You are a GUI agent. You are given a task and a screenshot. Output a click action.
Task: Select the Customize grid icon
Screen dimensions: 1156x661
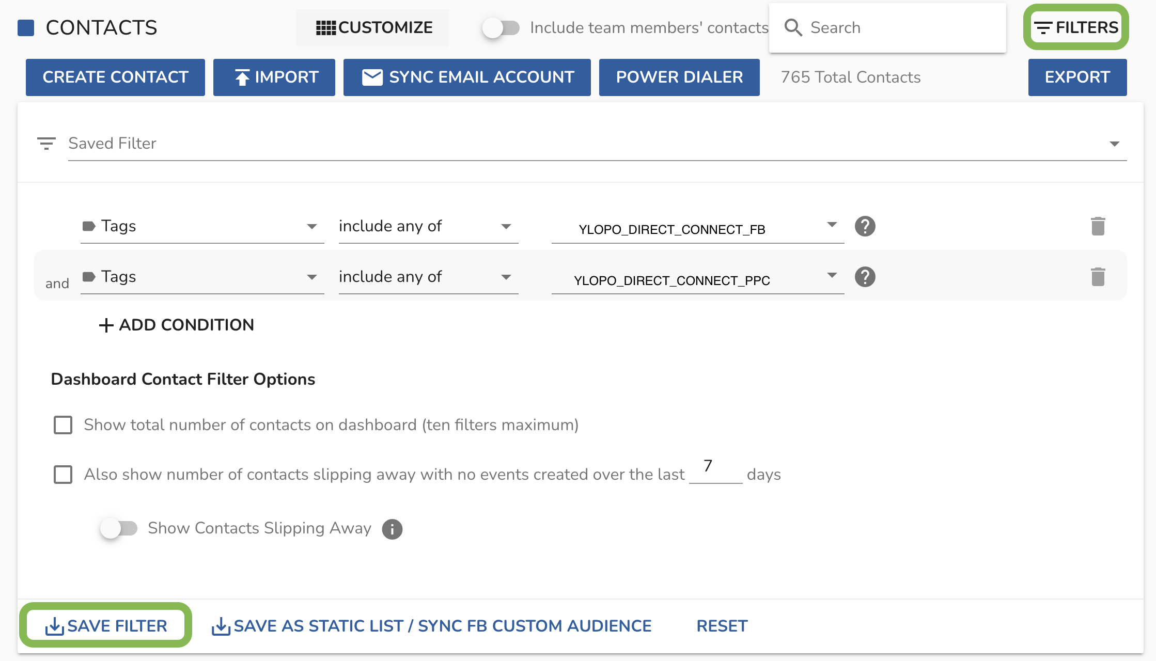click(326, 27)
